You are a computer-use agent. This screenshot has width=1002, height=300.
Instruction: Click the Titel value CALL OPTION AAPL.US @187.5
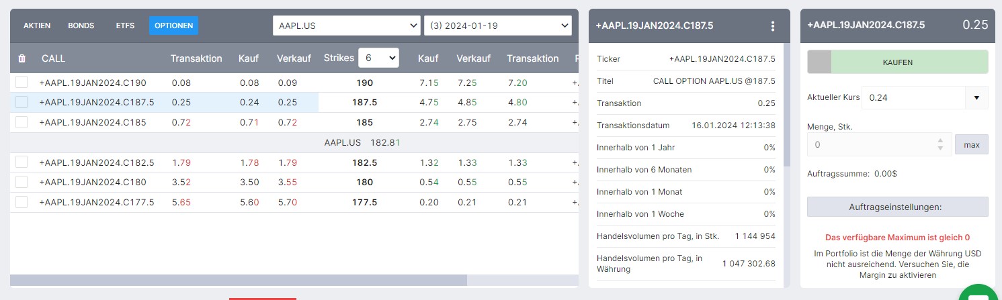714,81
